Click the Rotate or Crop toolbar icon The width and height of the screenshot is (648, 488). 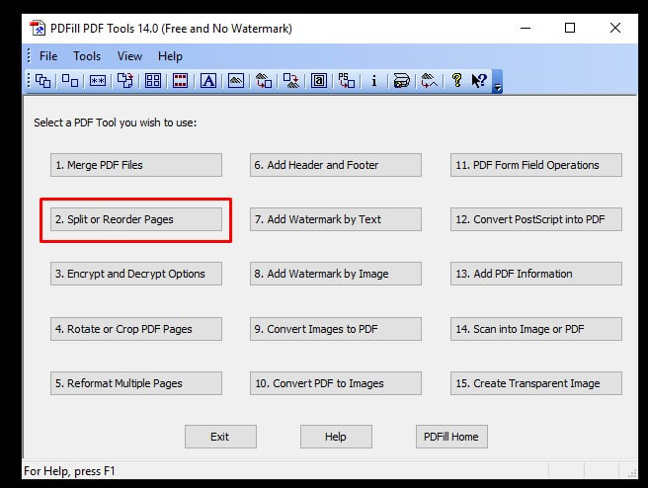tap(125, 81)
